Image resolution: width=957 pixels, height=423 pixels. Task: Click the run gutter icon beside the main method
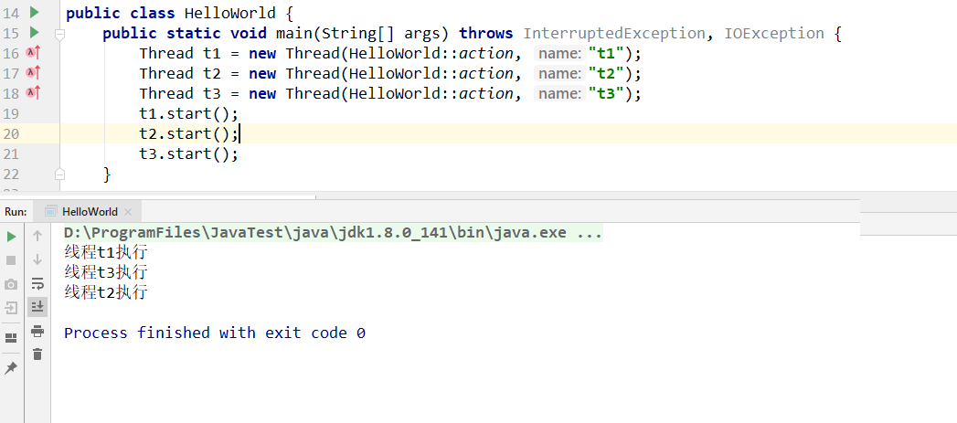coord(34,32)
